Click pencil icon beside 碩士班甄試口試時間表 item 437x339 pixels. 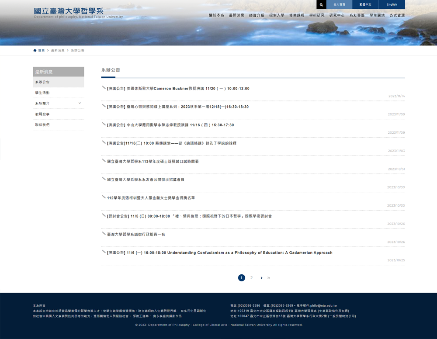coord(104,161)
